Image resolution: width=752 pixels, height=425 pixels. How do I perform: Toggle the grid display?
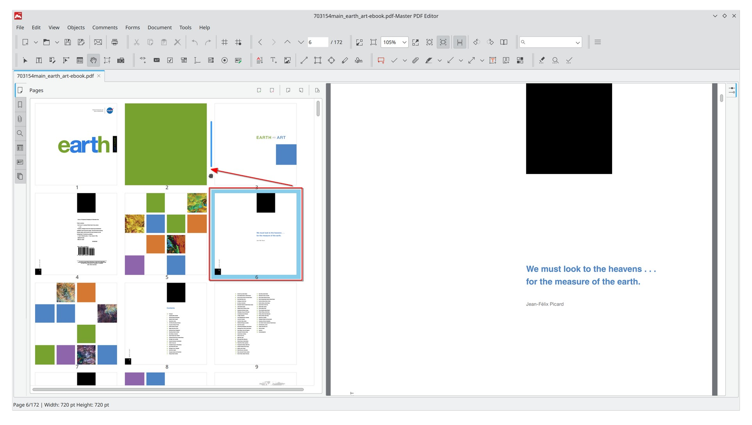coord(224,42)
